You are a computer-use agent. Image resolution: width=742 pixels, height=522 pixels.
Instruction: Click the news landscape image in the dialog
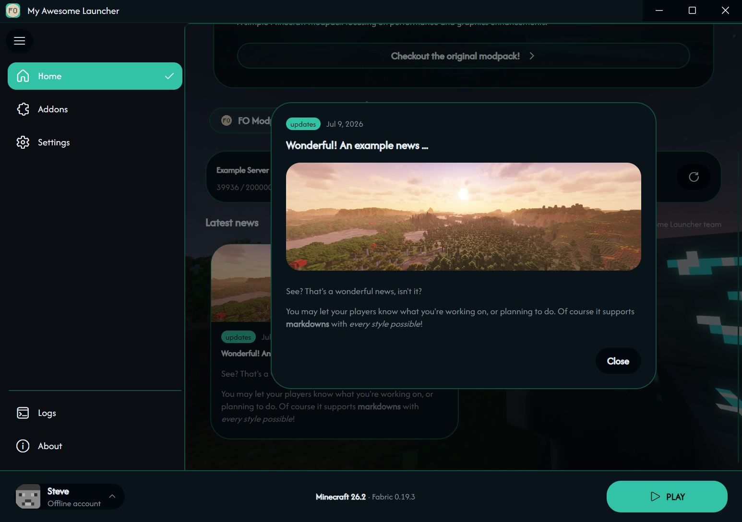pos(464,216)
